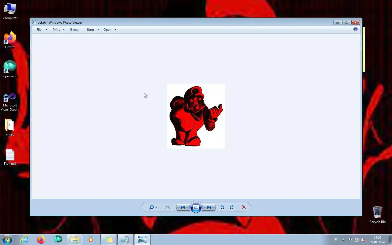Launch Internet Explorer from the taskbar
The height and width of the screenshot is (245, 392).
[x=24, y=240]
